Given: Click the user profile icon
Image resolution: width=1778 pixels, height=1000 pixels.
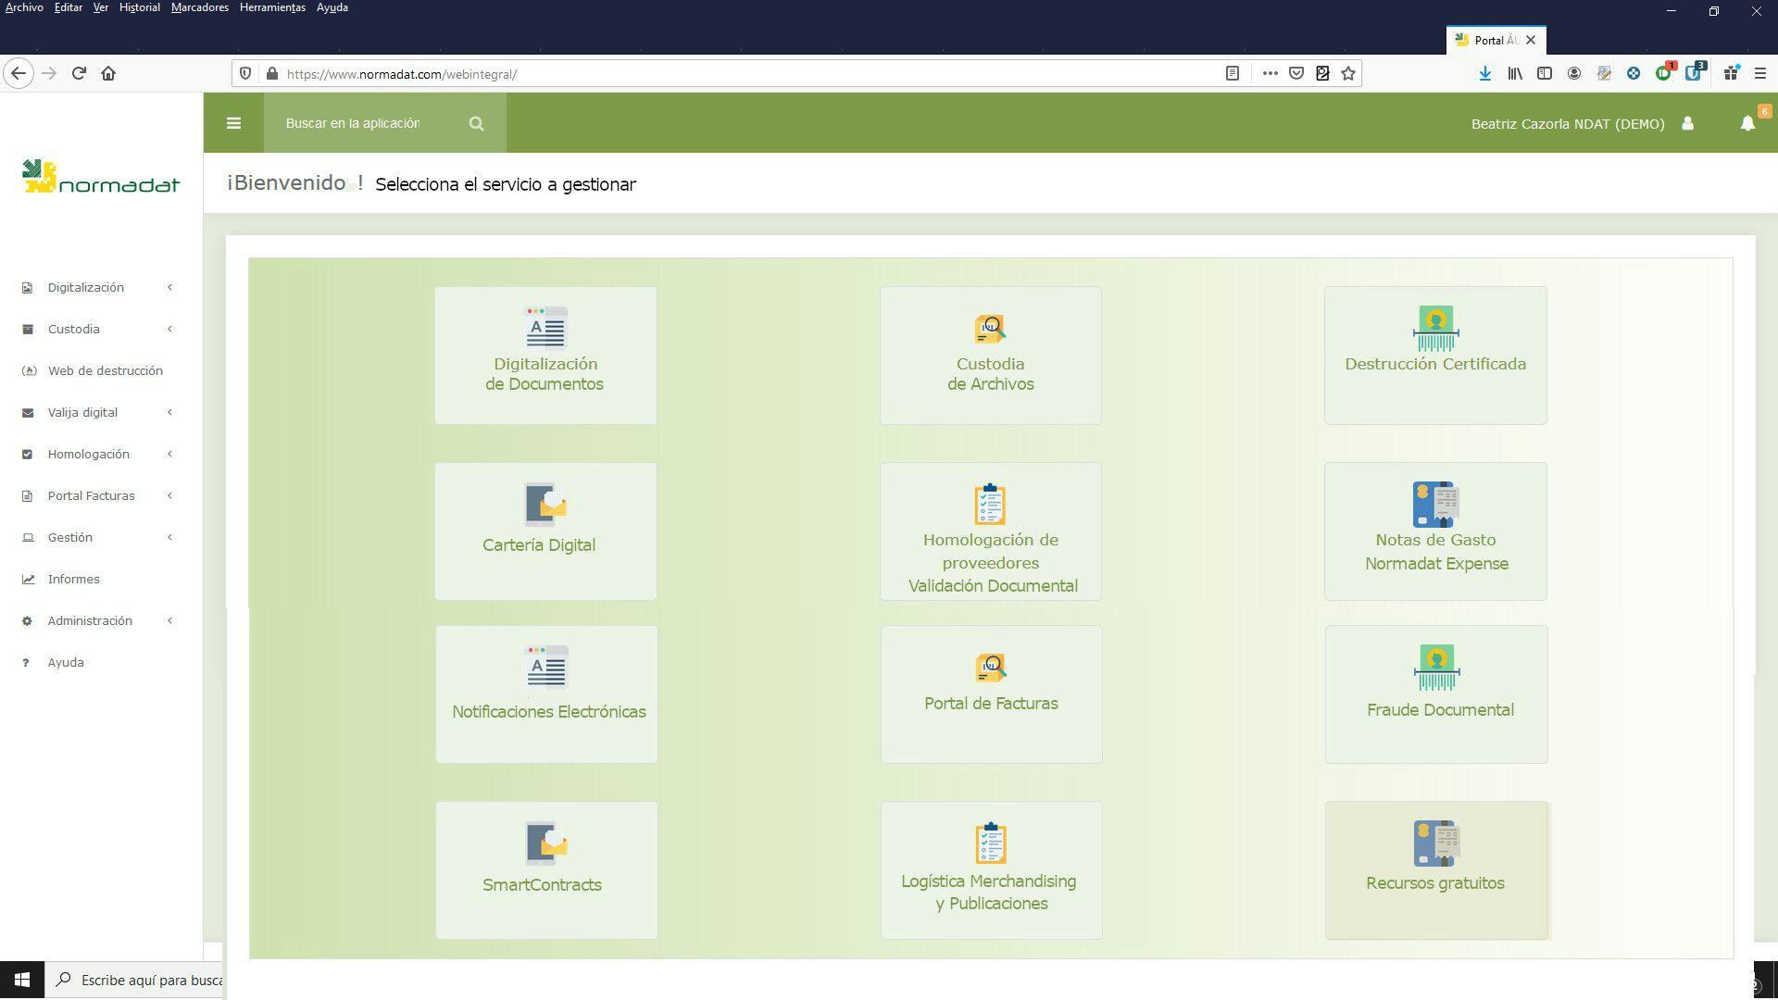Looking at the screenshot, I should [x=1687, y=123].
